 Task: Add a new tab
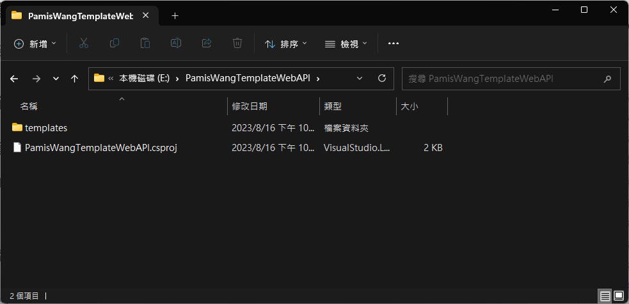pyautogui.click(x=175, y=15)
